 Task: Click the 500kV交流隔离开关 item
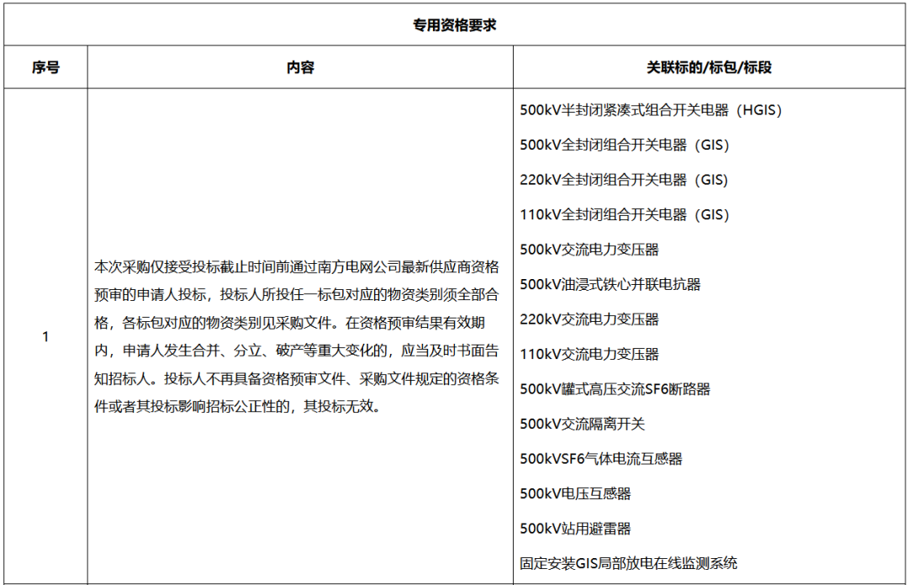pos(583,424)
